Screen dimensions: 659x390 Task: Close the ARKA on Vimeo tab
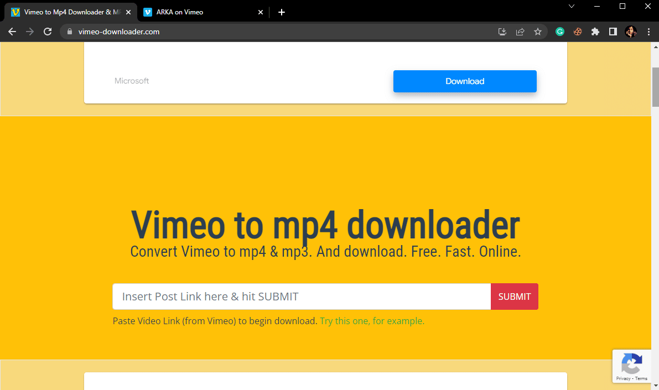click(x=261, y=12)
